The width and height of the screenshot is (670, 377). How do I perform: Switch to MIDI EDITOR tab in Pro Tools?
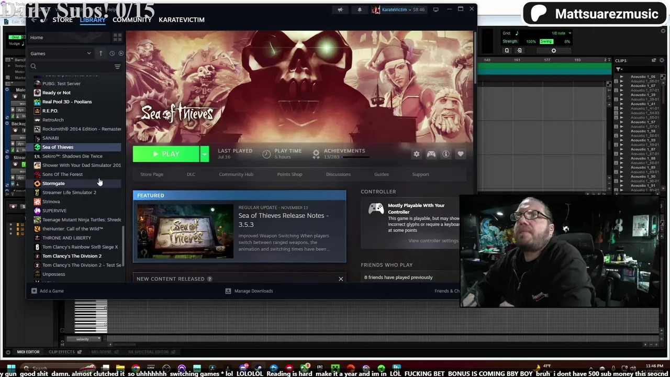point(28,352)
